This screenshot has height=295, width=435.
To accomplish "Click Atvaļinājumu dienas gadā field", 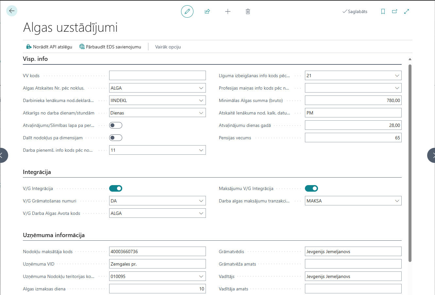I will [353, 125].
